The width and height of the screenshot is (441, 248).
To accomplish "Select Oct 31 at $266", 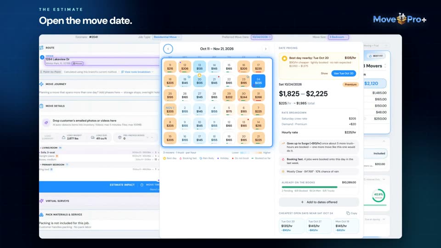I will (x=258, y=96).
